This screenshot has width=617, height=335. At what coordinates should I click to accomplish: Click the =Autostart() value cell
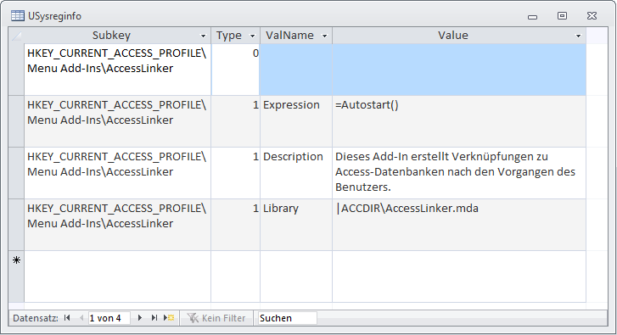pos(459,121)
